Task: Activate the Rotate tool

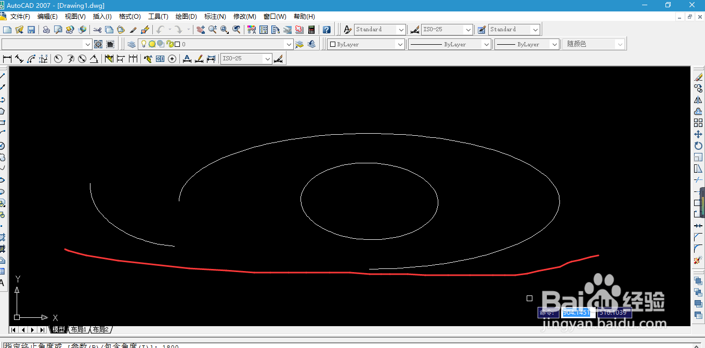Action: [x=698, y=146]
